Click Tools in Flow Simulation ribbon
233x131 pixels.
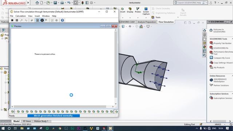[156, 17]
